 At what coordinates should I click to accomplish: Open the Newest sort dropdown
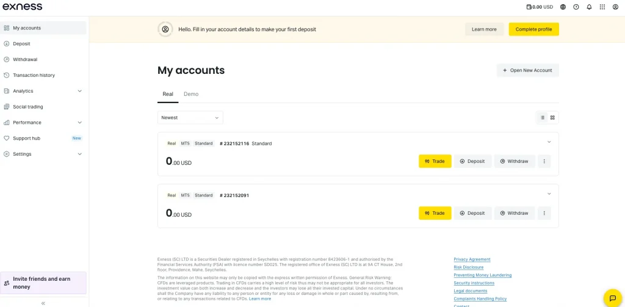(190, 118)
